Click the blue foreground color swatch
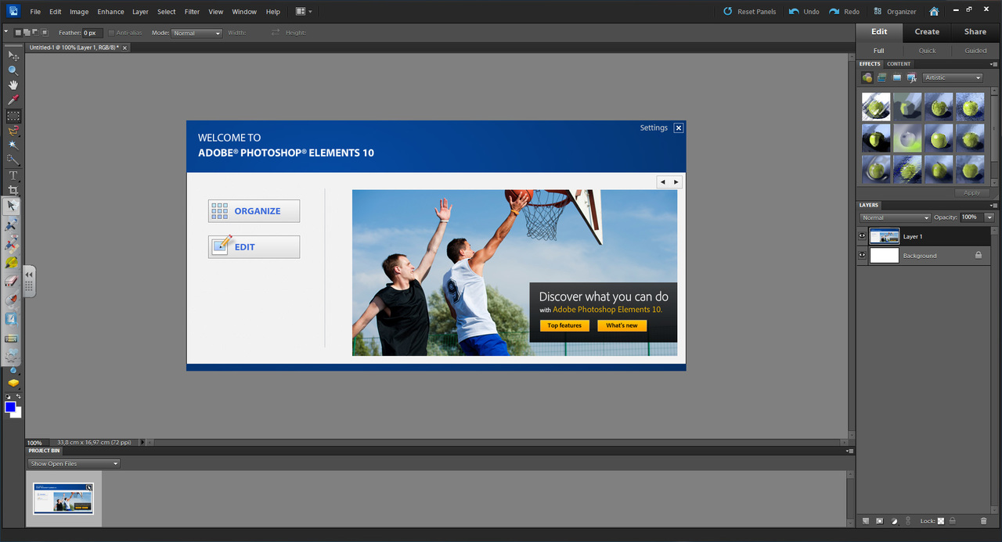 pos(10,407)
